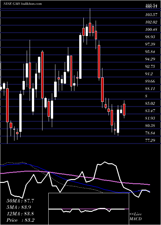This screenshot has height=225, width=161.
Task: Click the 78.84 price axis label
Action: point(150,133)
